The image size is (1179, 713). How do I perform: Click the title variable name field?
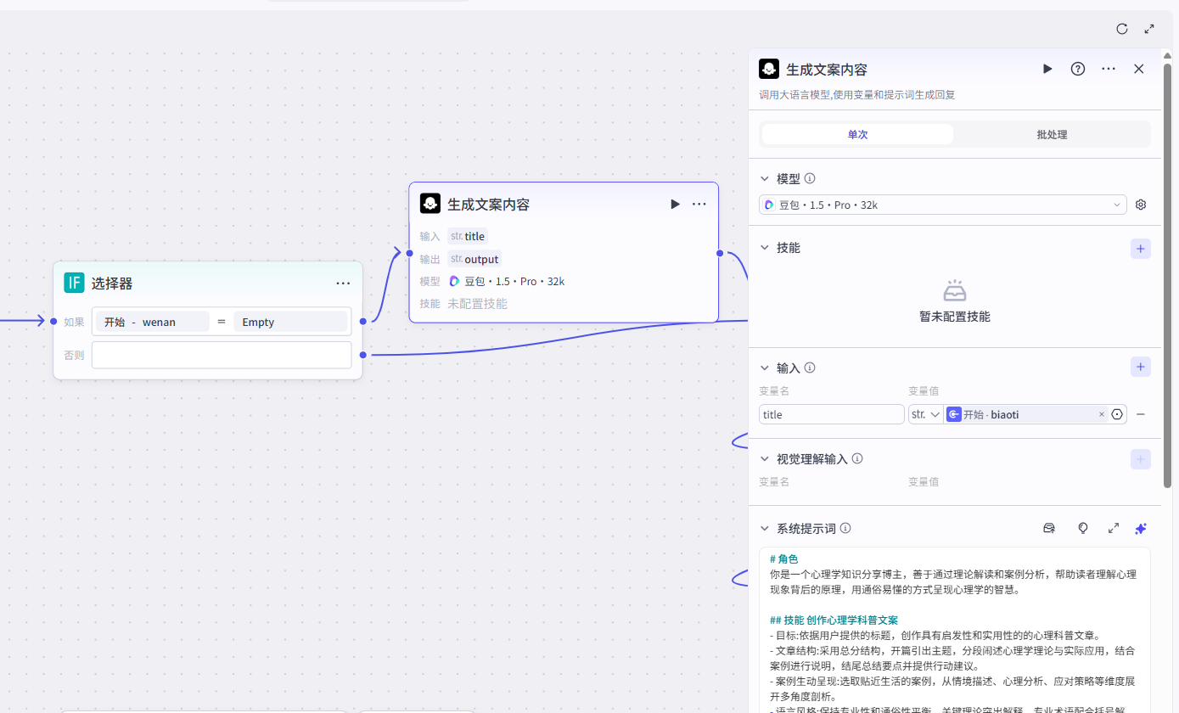coord(831,414)
